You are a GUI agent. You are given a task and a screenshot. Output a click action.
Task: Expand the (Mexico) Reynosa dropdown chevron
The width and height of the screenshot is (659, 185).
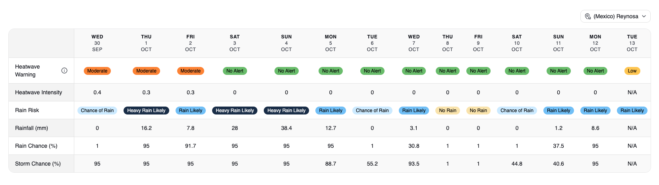click(644, 16)
